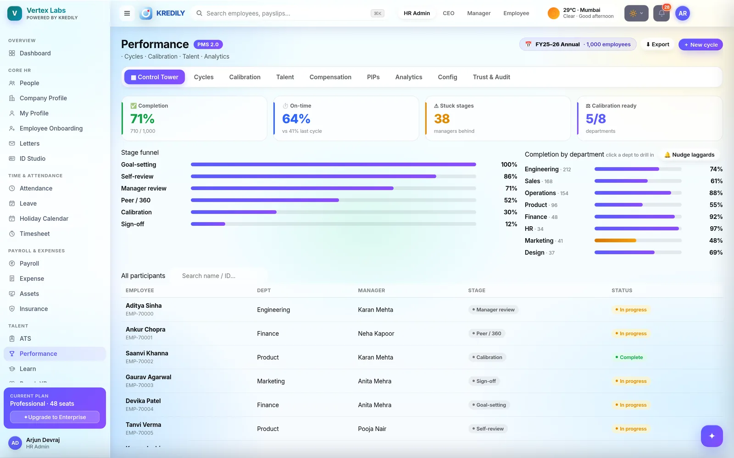Switch to Manager role view
This screenshot has width=734, height=458.
tap(479, 13)
